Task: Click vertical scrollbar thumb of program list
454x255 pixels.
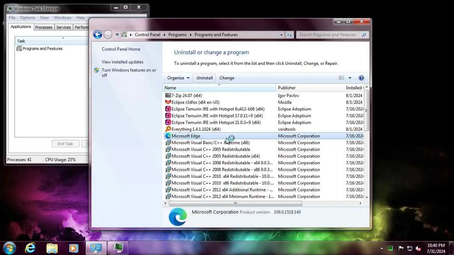Action: (366, 110)
